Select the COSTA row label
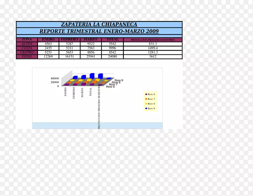This screenshot has height=196, width=253. 27,48
